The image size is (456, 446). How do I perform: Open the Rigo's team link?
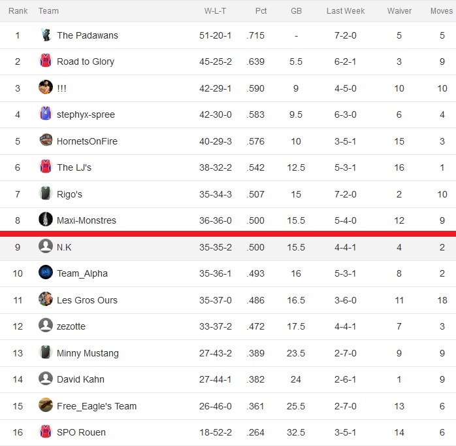[69, 194]
